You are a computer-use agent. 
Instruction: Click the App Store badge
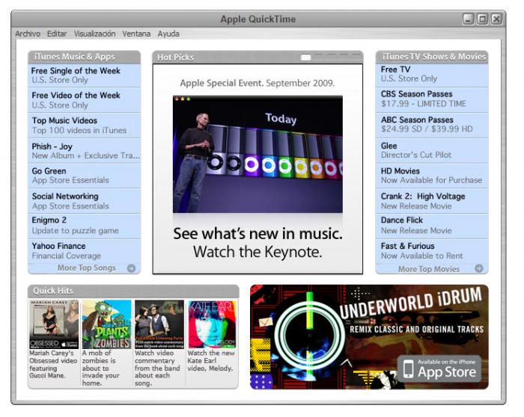(x=439, y=369)
